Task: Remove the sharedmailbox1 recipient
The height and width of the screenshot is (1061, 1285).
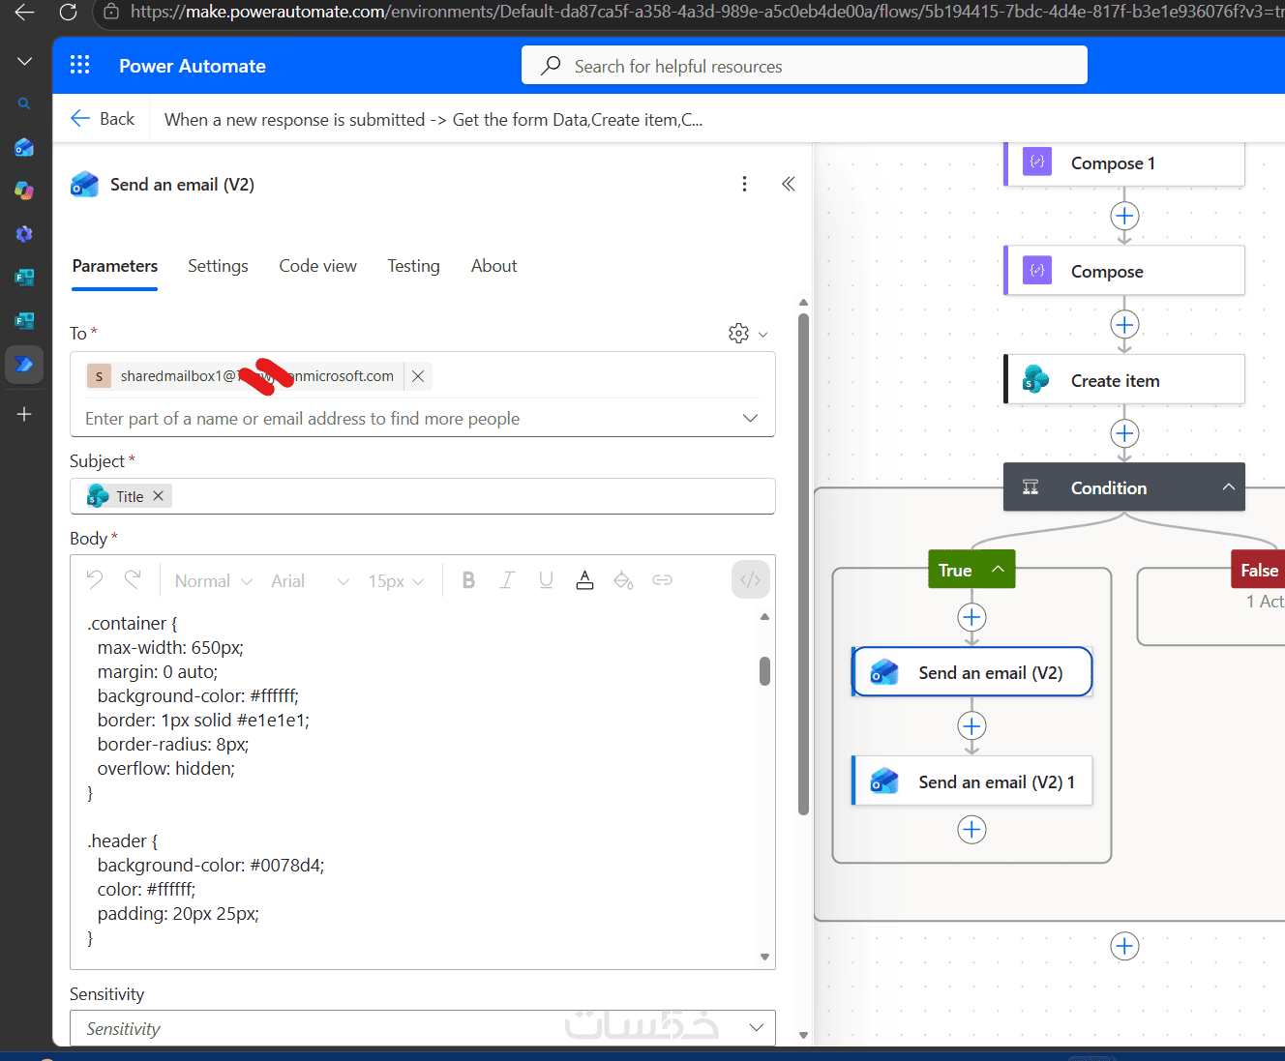Action: coord(418,376)
